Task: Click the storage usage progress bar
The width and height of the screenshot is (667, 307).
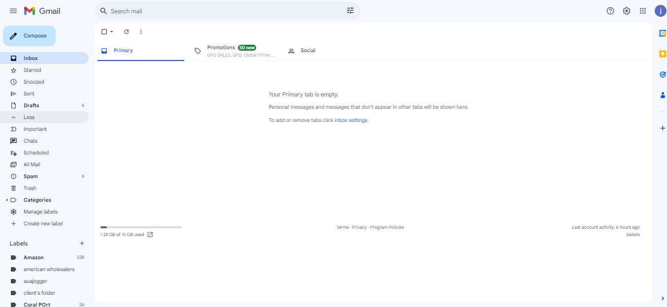Action: point(141,227)
